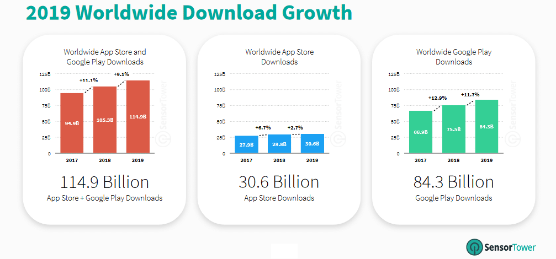Click the blue 2018 bar showing 29.8B

[279, 144]
